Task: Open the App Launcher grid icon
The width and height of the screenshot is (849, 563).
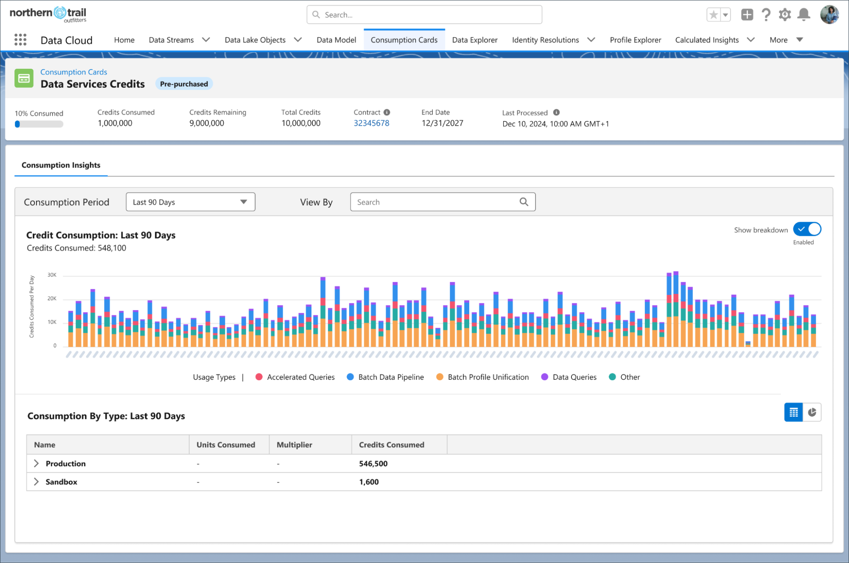Action: tap(20, 40)
